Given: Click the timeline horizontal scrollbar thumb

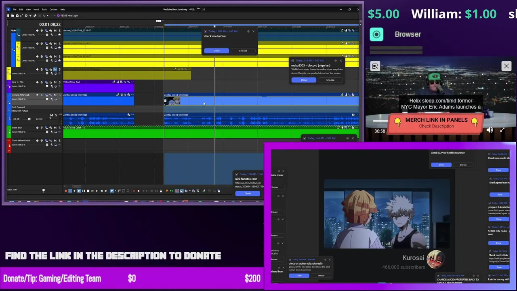Looking at the screenshot, I should [77, 186].
